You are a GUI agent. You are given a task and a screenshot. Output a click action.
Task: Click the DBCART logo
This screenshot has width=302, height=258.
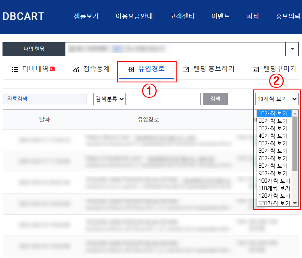click(x=23, y=17)
